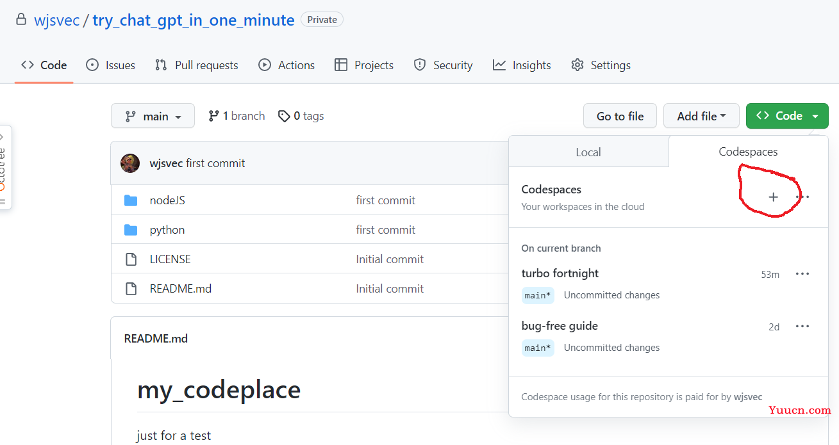Open first commit message for python row
Screen dimensions: 839x445
point(386,230)
